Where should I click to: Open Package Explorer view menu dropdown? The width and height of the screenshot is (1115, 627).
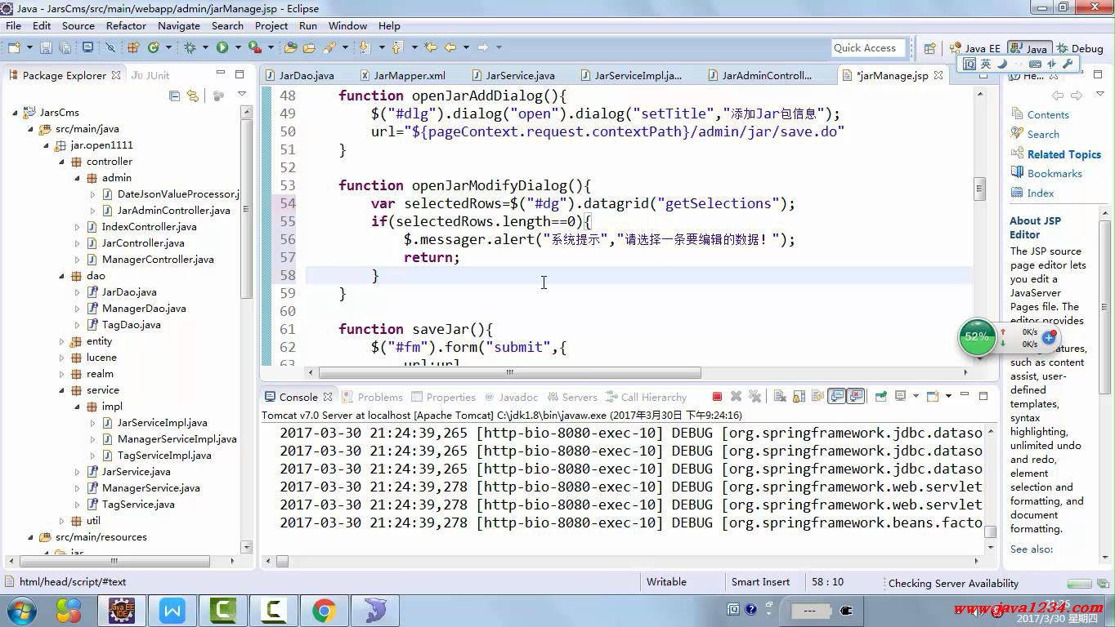242,95
